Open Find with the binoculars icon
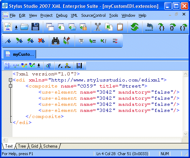This screenshot has height=158, width=190. [x=55, y=41]
